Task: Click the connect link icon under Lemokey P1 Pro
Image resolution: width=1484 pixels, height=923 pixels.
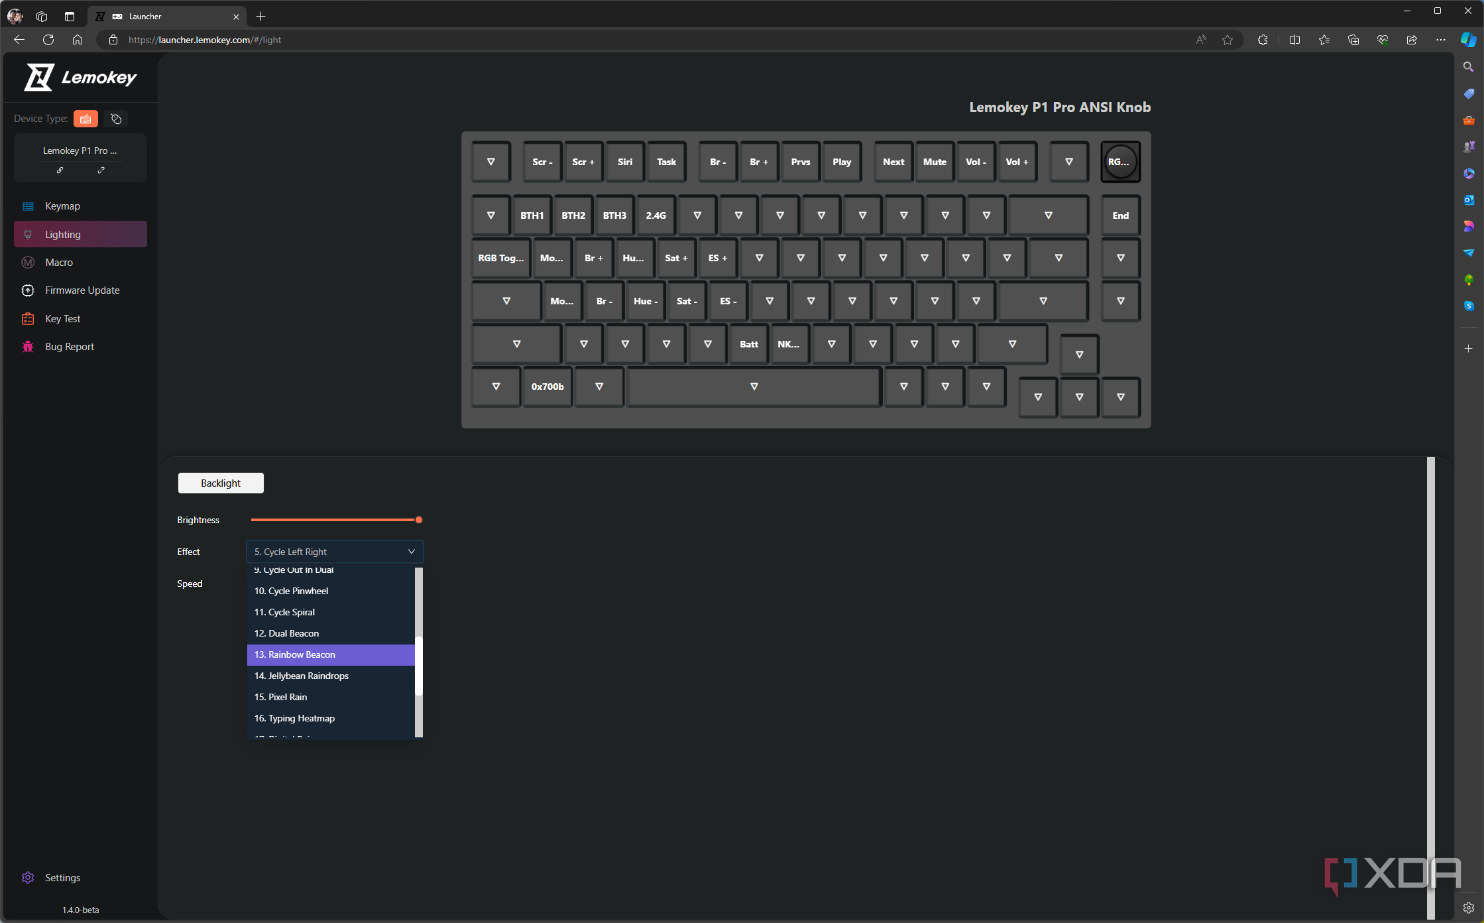Action: (x=60, y=170)
